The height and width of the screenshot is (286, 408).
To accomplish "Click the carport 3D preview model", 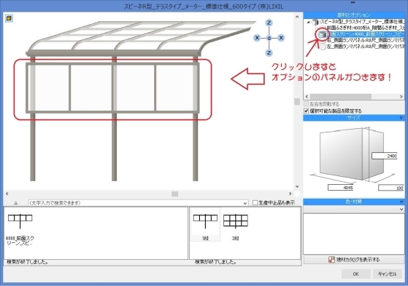I will [x=141, y=101].
